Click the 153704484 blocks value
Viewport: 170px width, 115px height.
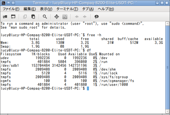click(41, 65)
